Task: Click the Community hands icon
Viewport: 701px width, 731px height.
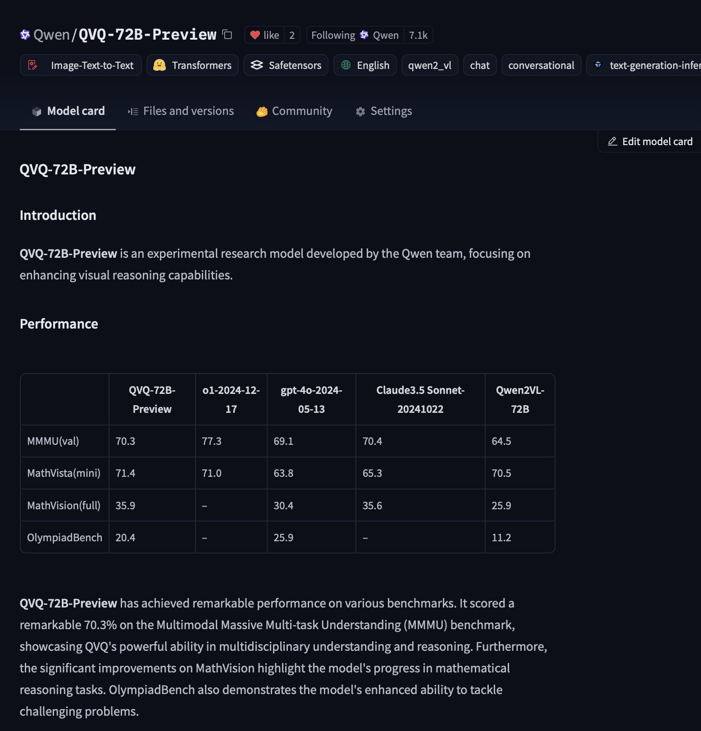Action: click(262, 111)
